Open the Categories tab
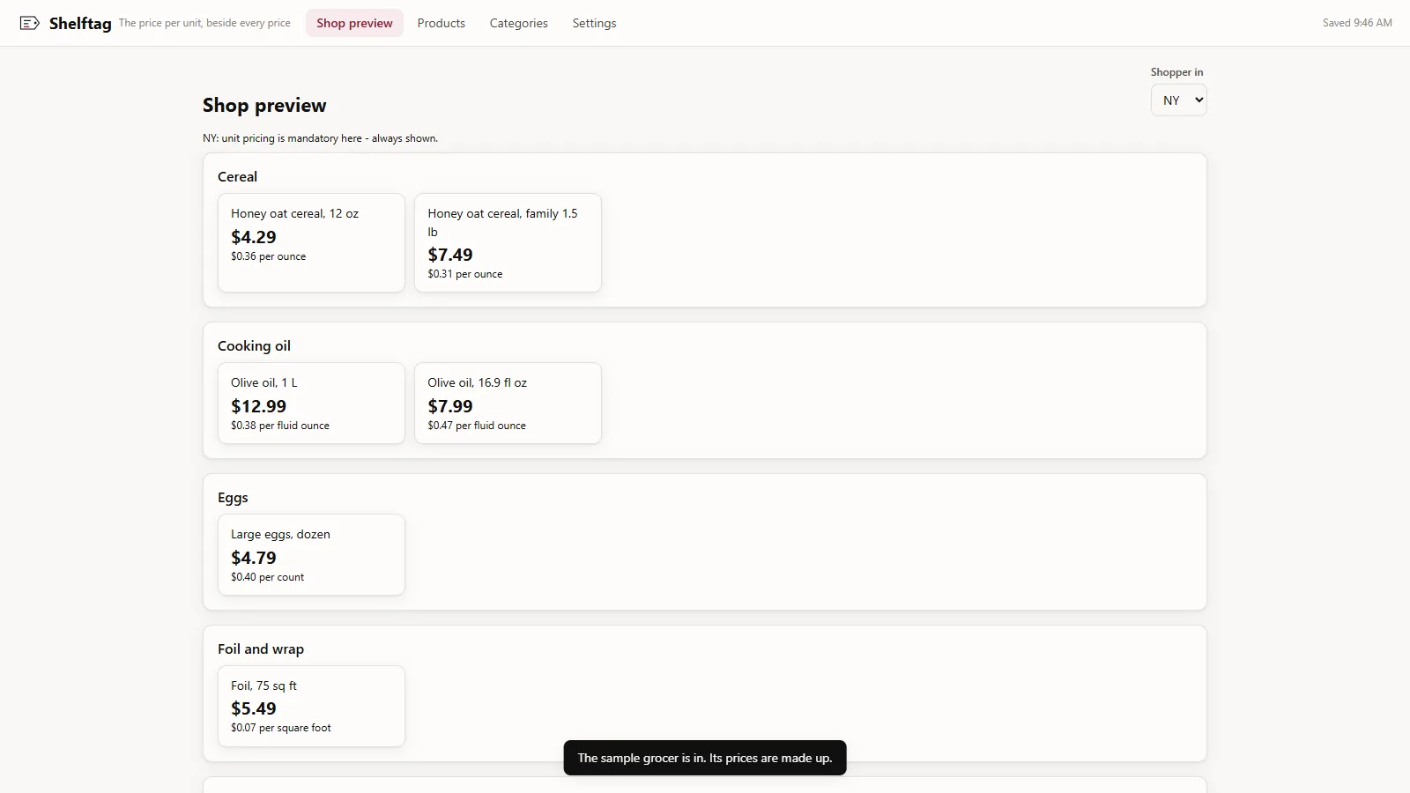Viewport: 1410px width, 793px height. pyautogui.click(x=518, y=23)
